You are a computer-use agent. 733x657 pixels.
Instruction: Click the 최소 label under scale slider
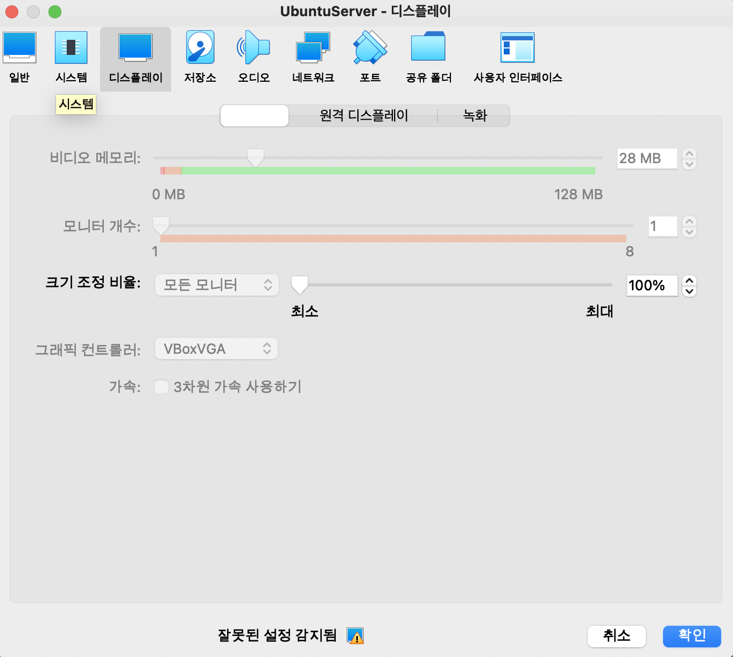tap(305, 311)
